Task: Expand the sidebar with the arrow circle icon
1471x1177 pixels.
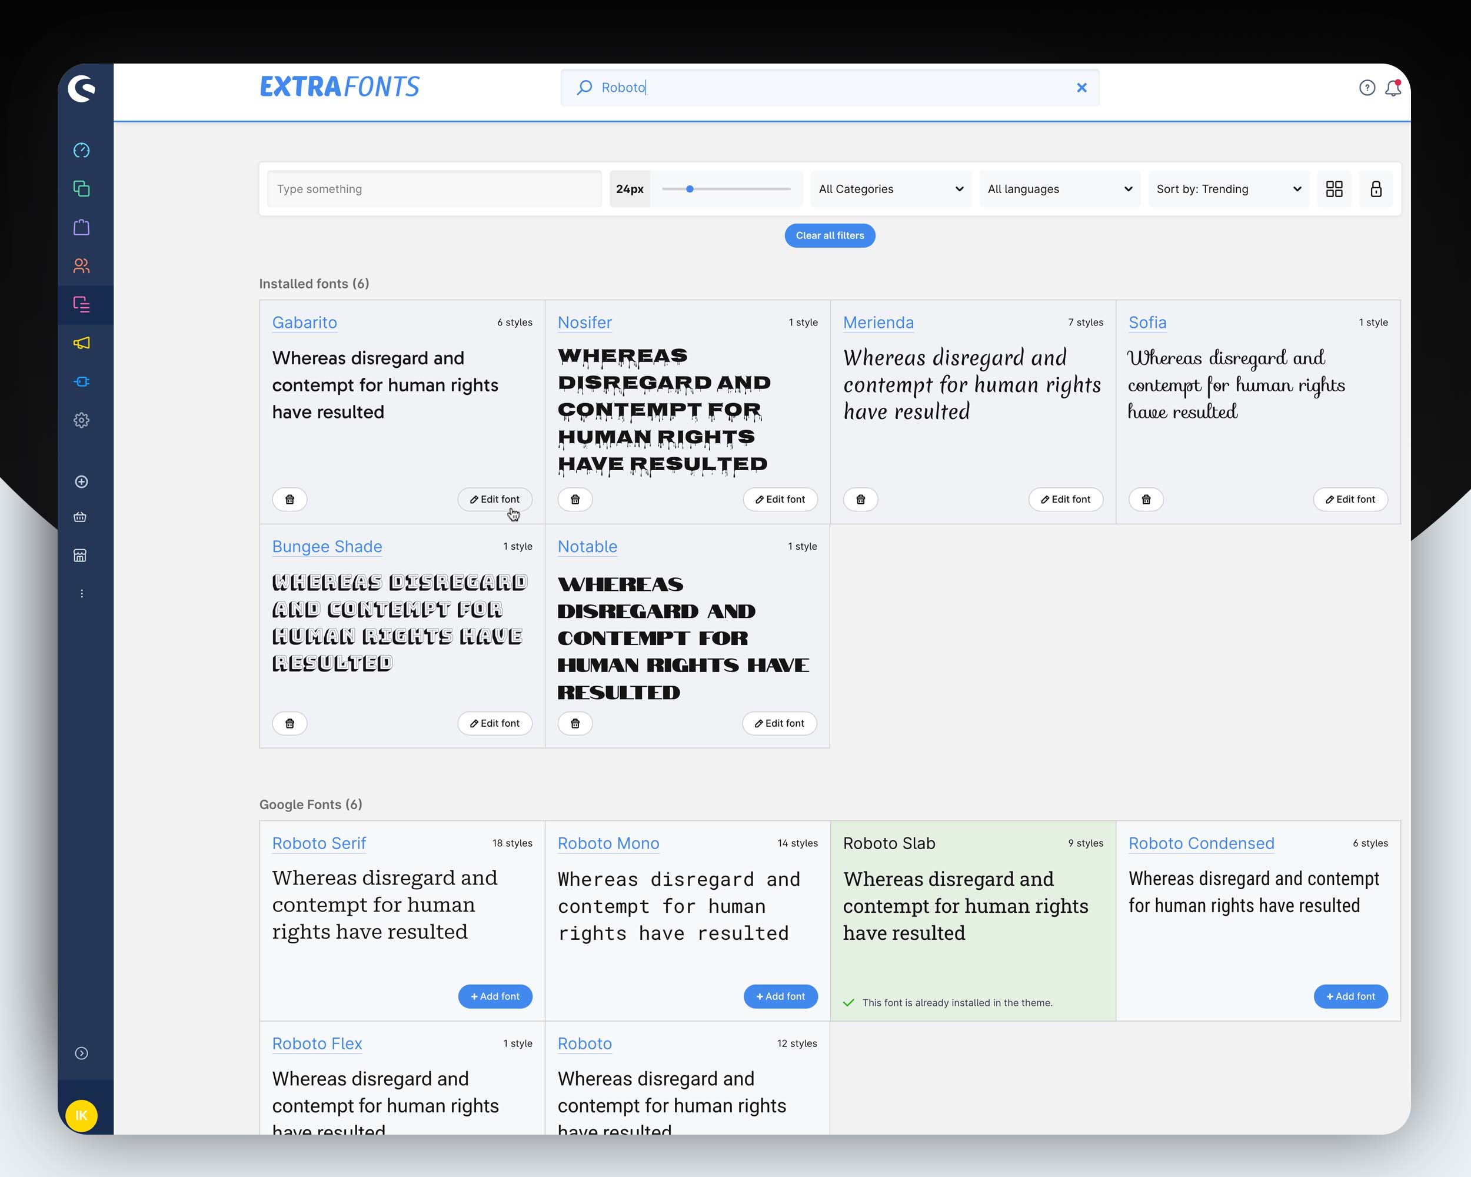Action: [81, 1053]
